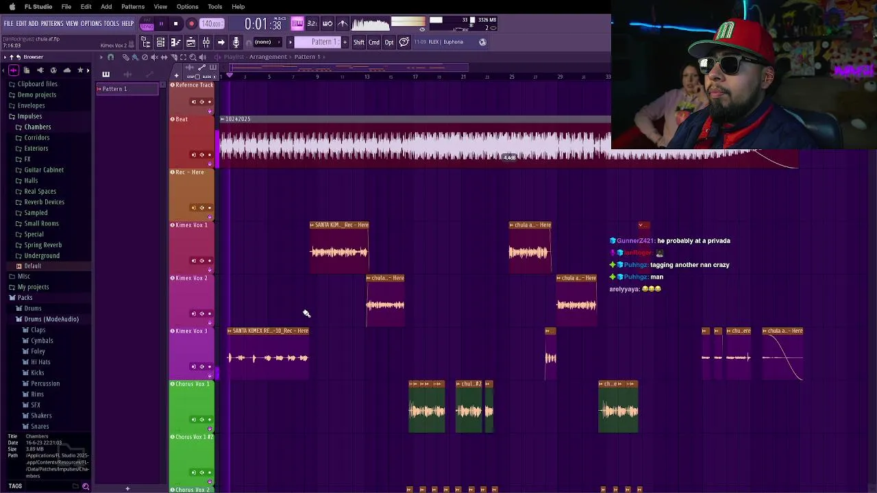The image size is (877, 493).
Task: Click the countdown before recording icon
Action: click(x=312, y=23)
